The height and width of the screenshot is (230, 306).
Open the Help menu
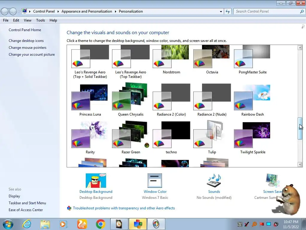pyautogui.click(x=53, y=20)
